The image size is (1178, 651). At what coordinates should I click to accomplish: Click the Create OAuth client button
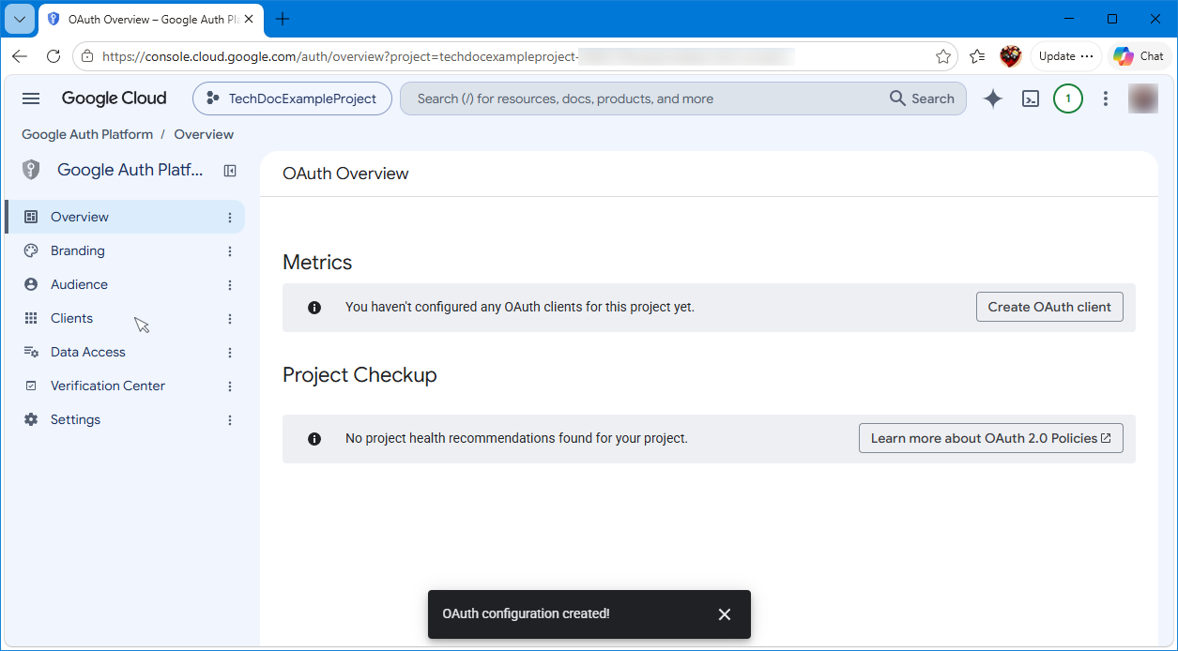click(1049, 307)
